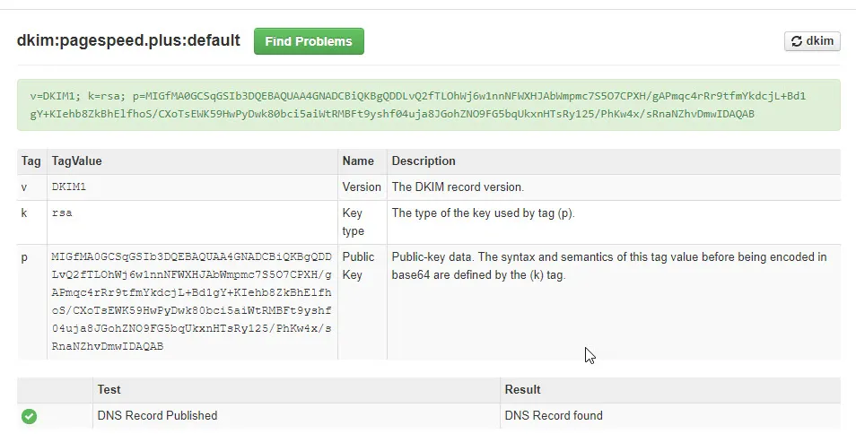Image resolution: width=856 pixels, height=434 pixels.
Task: Click the green checkmark status icon
Action: 29,416
